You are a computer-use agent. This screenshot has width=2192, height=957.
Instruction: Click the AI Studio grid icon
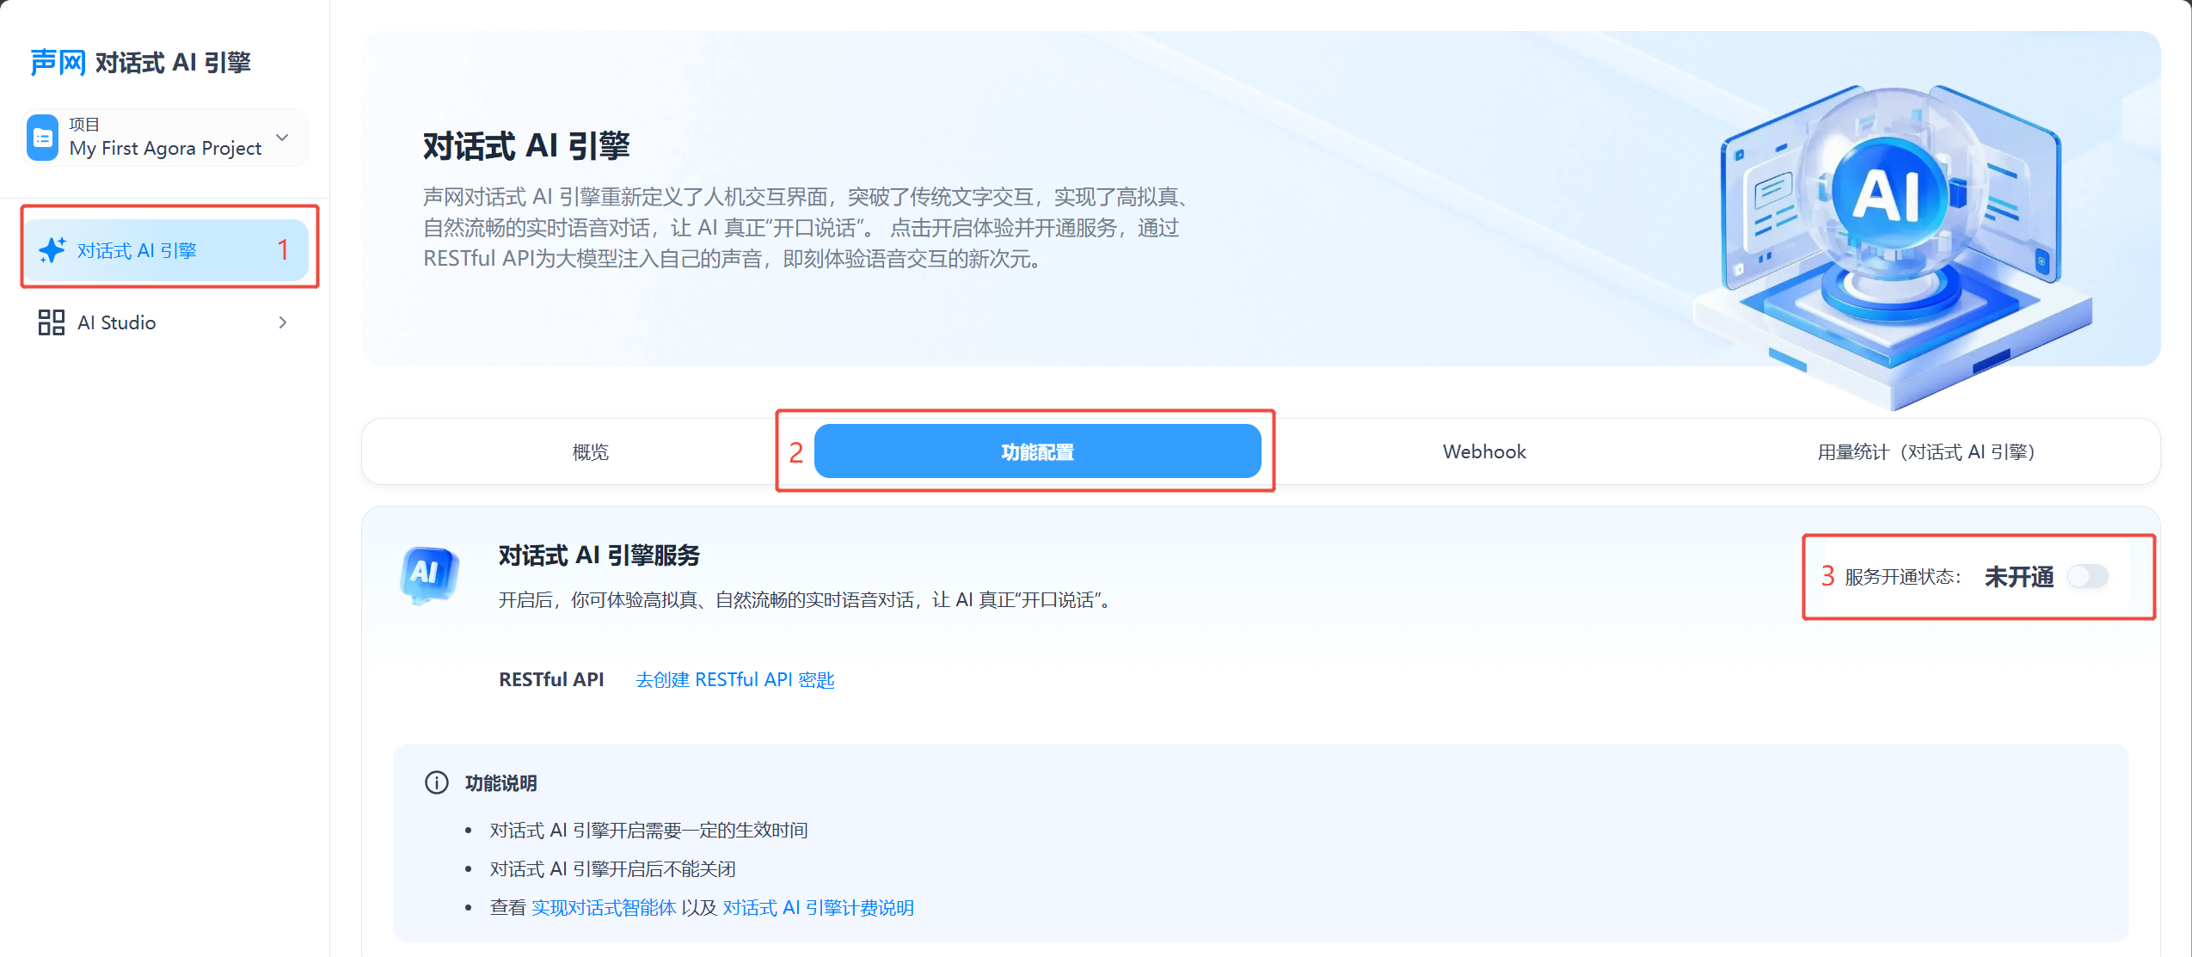[x=51, y=322]
